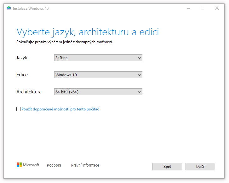
Task: Click the Windows 10 setup title bar icon
Action: point(9,8)
